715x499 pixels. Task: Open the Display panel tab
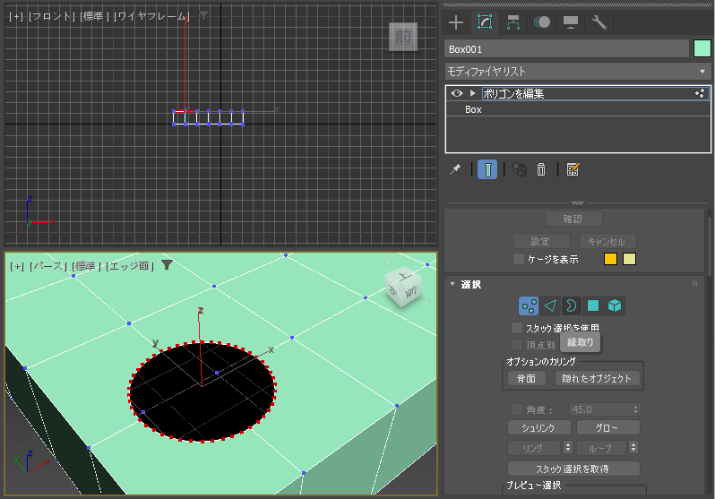pos(571,22)
